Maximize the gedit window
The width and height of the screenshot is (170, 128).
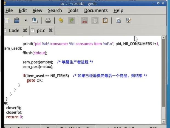pos(158,4)
